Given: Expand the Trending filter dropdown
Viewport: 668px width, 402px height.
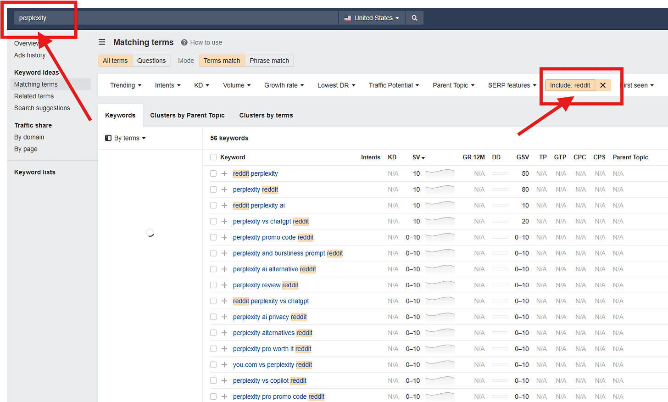Looking at the screenshot, I should 126,85.
